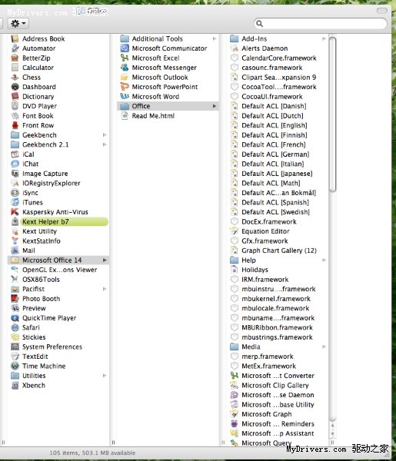Select the Microsoft Excel icon

(x=125, y=58)
